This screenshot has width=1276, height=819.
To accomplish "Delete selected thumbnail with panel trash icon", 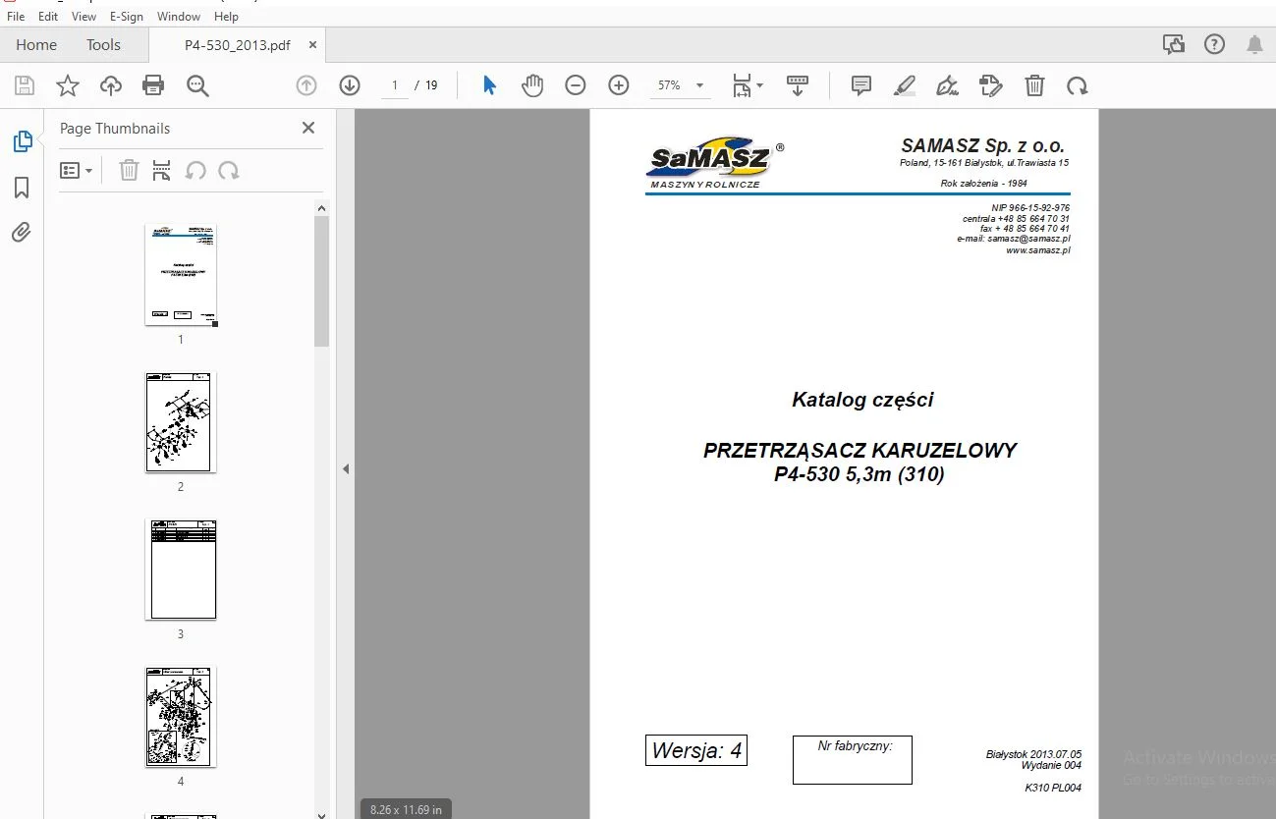I will click(x=129, y=171).
